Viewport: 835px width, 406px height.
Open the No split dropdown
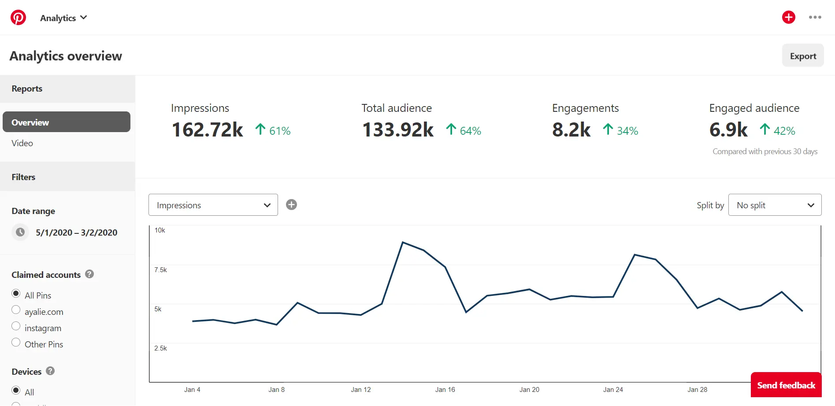[775, 205]
